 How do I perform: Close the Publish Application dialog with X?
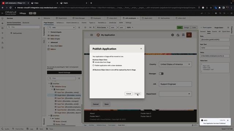pos(141,48)
